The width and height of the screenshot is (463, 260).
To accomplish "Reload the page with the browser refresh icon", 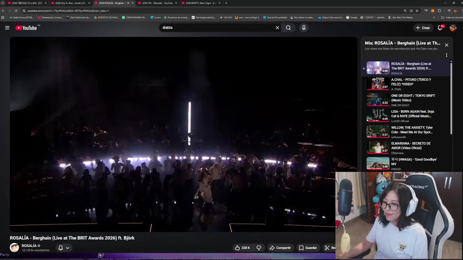I will (x=16, y=11).
